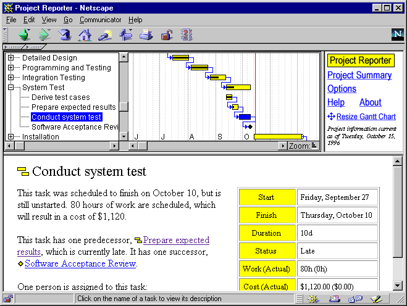The height and width of the screenshot is (306, 407).
Task: Expand the Detailed Design tree node
Action: tap(10, 57)
